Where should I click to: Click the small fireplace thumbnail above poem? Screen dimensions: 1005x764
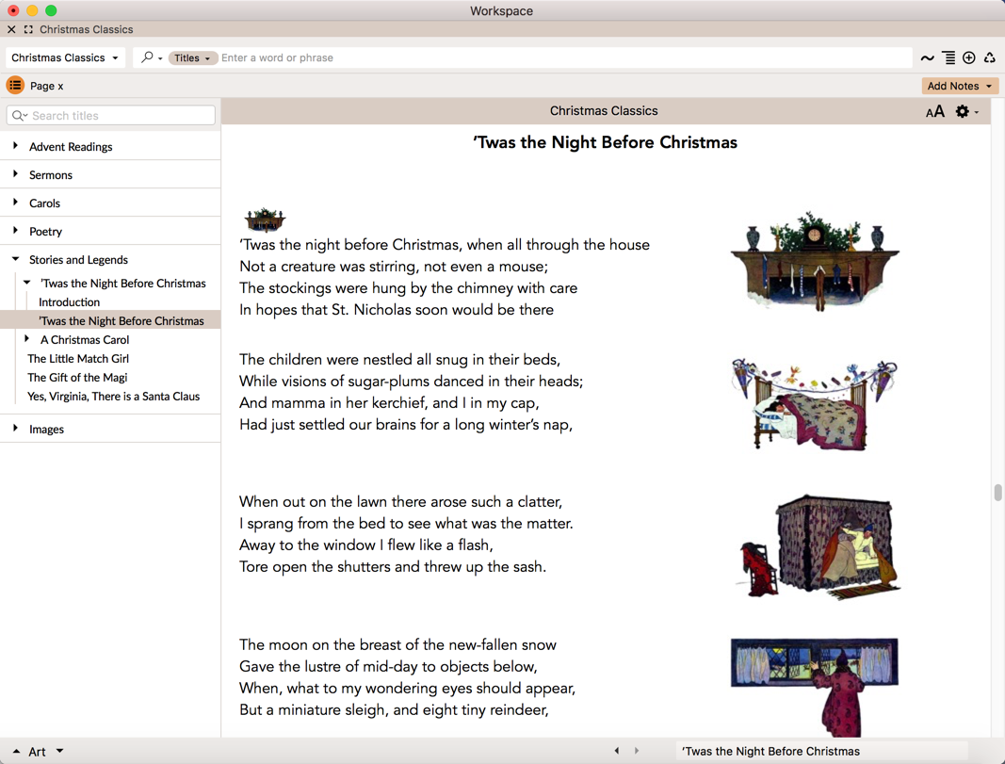coord(265,219)
